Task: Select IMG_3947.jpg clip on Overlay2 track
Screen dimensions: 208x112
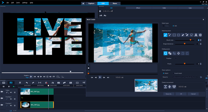Action: [x=37, y=105]
